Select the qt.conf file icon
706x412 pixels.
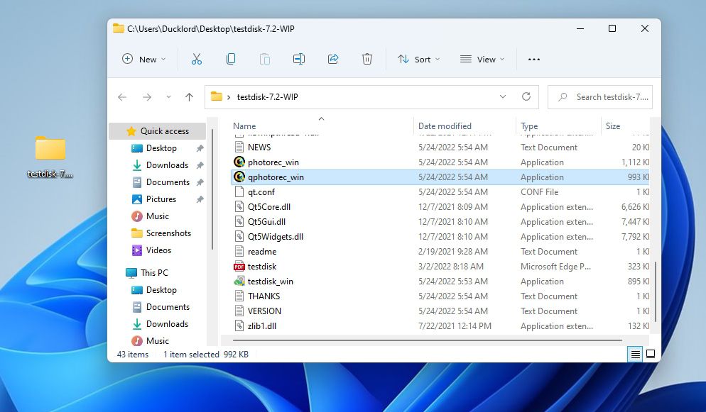239,192
